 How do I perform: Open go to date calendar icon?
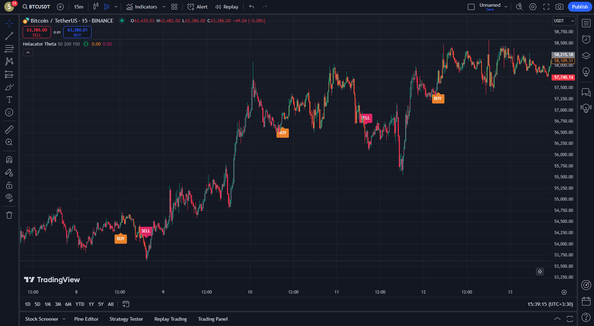(126, 304)
